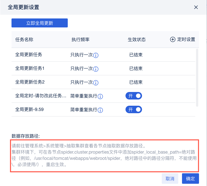Select the 全局更新任务1 task name
This screenshot has width=207, height=186.
30,68
